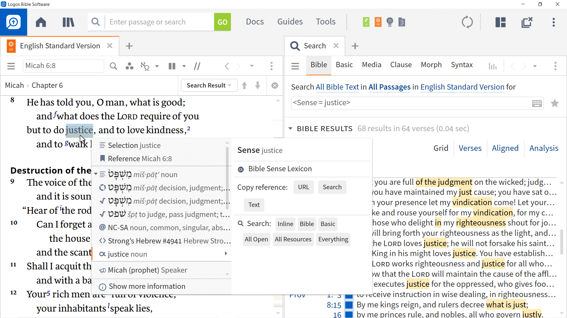Collapse the Hebrew mišpāṭ noun group
The height and width of the screenshot is (318, 567).
click(96, 174)
